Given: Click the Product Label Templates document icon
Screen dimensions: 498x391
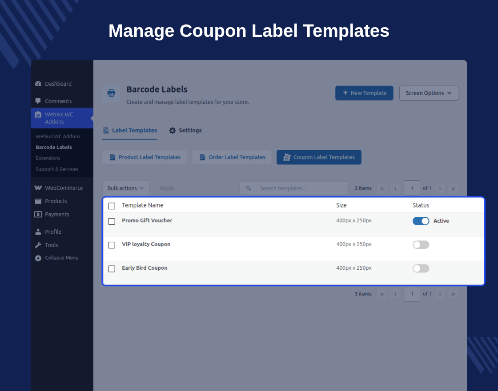Looking at the screenshot, I should tap(112, 157).
